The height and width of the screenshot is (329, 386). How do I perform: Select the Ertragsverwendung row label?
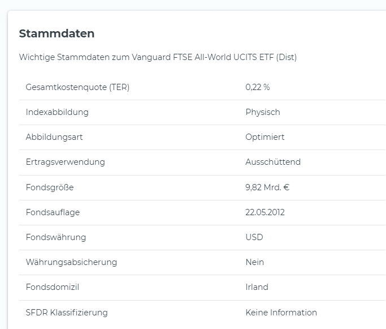pyautogui.click(x=66, y=162)
